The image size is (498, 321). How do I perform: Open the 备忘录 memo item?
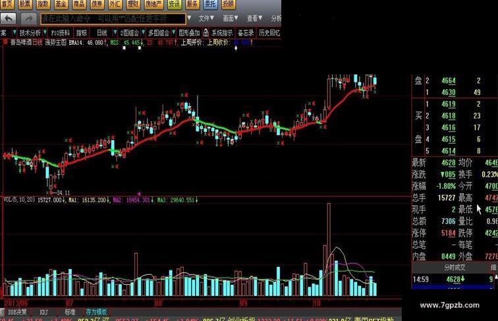[x=246, y=33]
